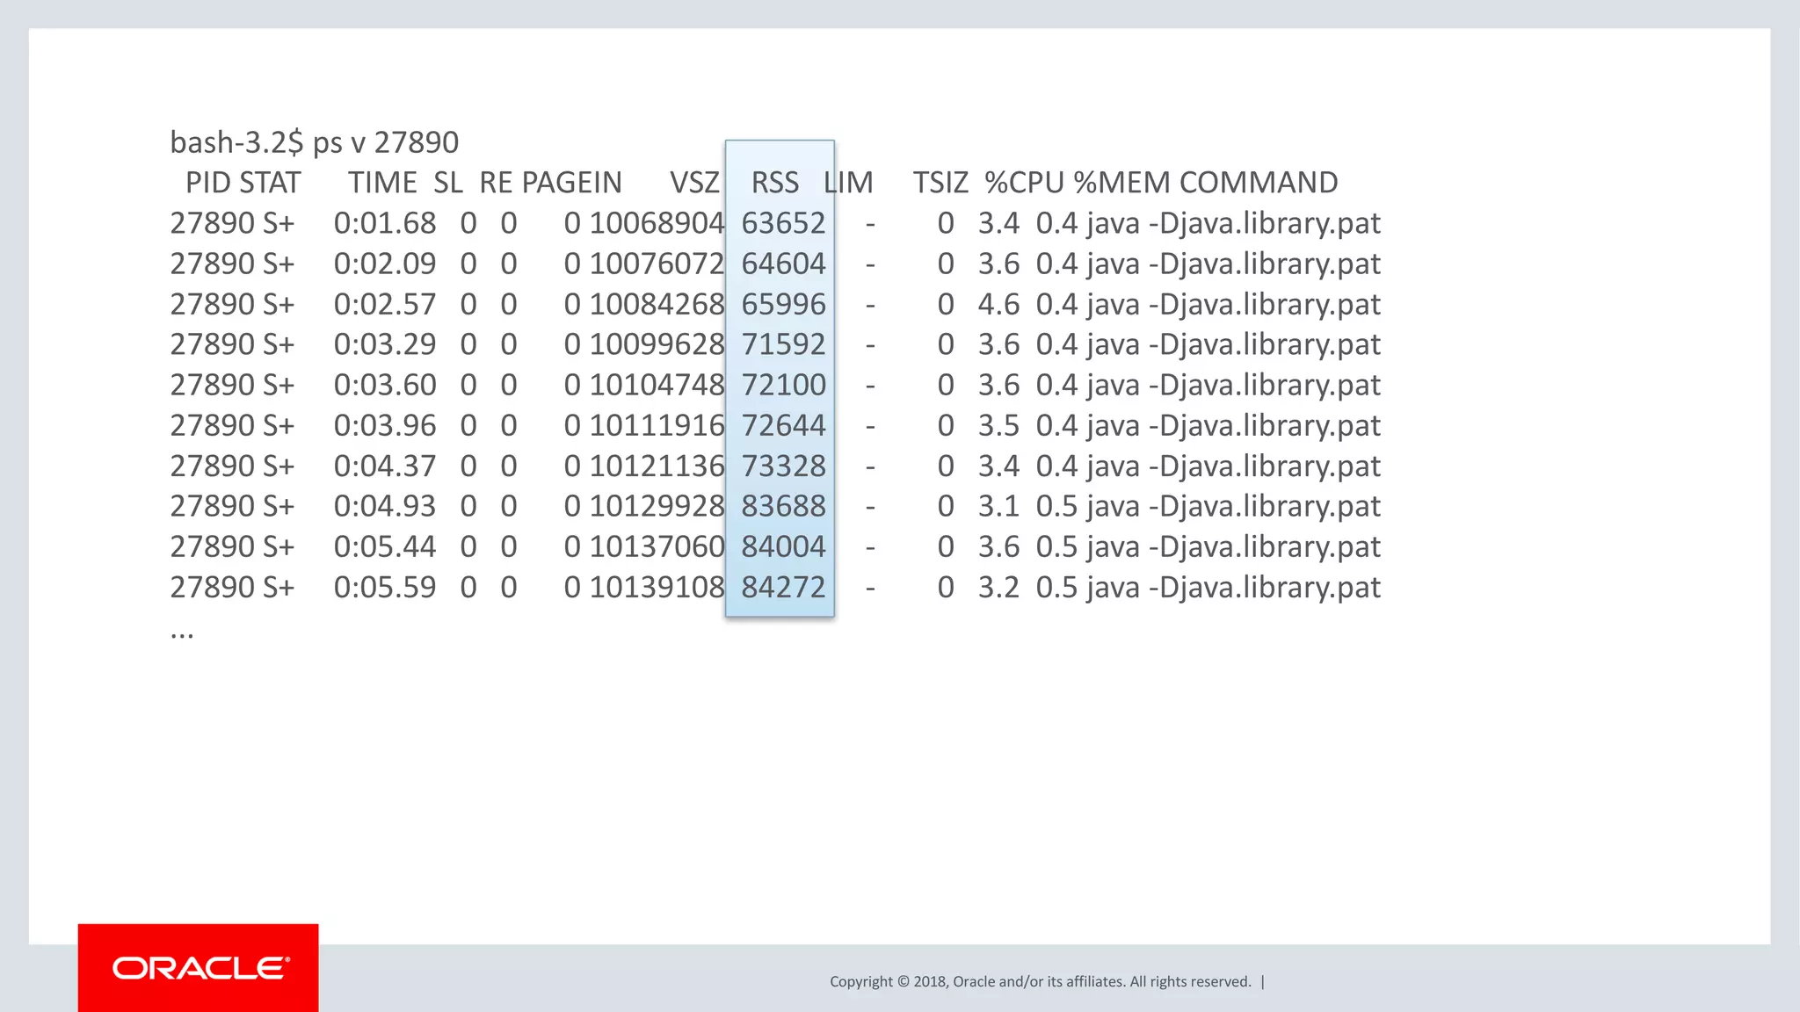Click VSZ value 10068904
This screenshot has width=1800, height=1012.
(657, 223)
